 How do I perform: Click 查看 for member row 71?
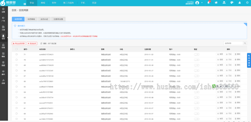coord(220,54)
